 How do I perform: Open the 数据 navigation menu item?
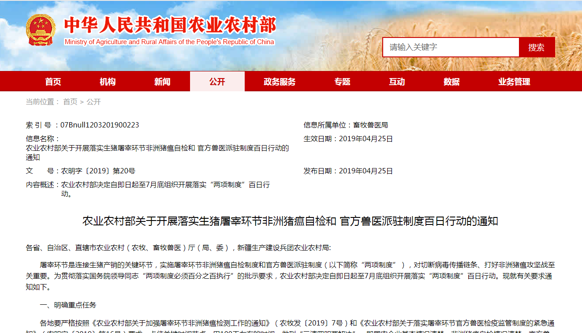coord(451,82)
